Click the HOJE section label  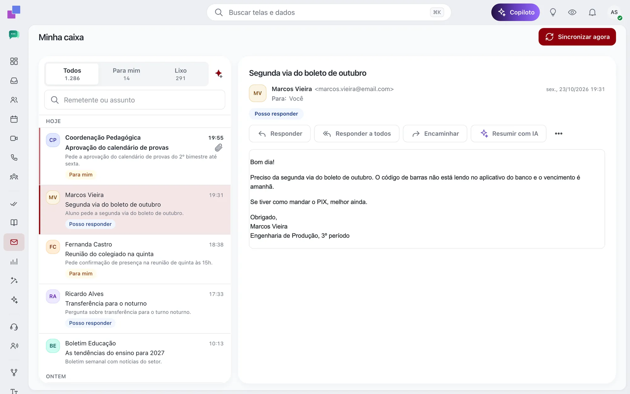tap(54, 121)
